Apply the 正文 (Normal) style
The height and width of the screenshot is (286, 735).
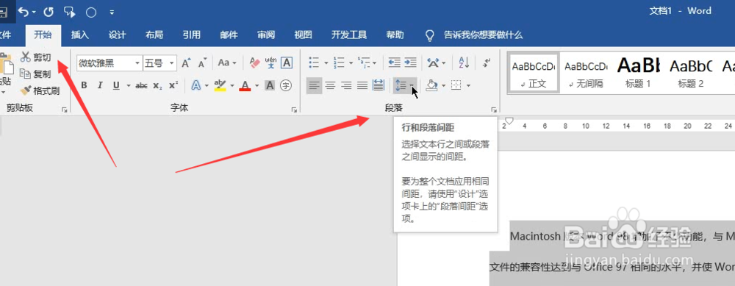[534, 73]
